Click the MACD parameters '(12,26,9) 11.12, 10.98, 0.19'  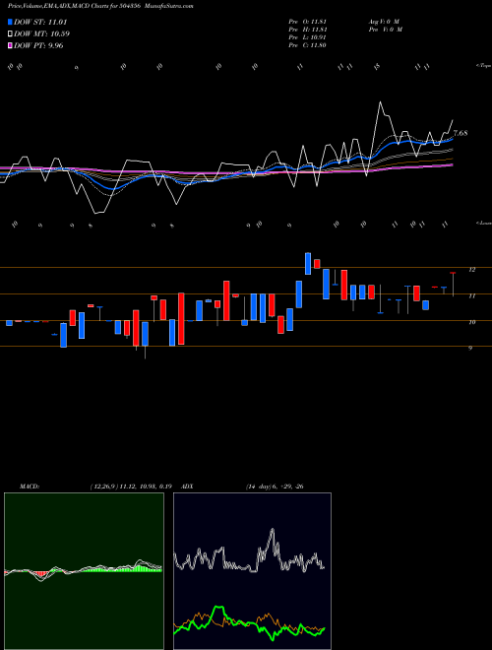point(131,487)
